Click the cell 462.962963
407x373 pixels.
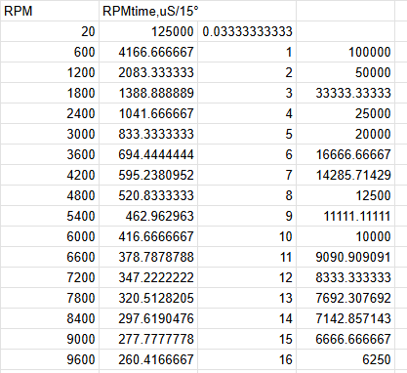(148, 216)
